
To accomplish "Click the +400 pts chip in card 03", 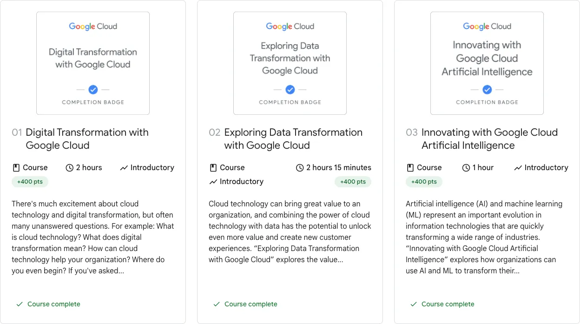I will click(424, 182).
